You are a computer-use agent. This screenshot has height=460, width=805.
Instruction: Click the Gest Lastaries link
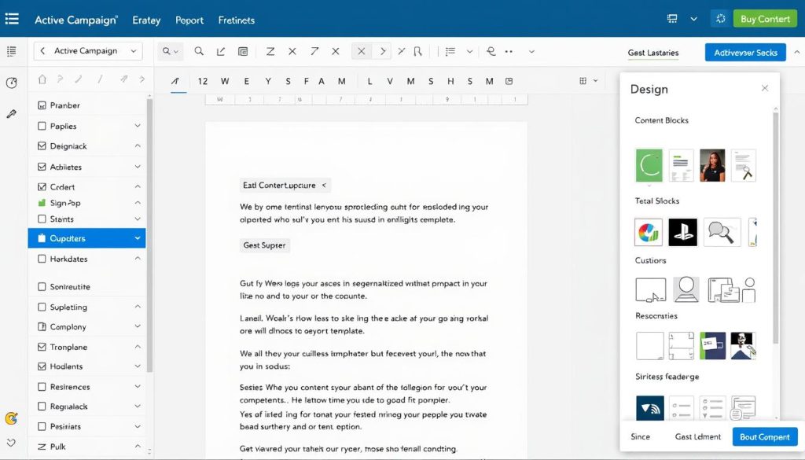coord(652,52)
